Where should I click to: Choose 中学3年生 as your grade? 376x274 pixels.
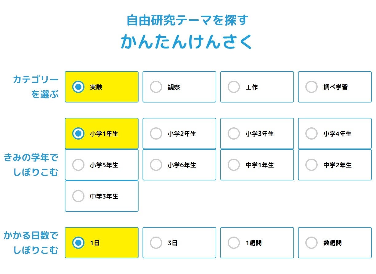pos(78,196)
